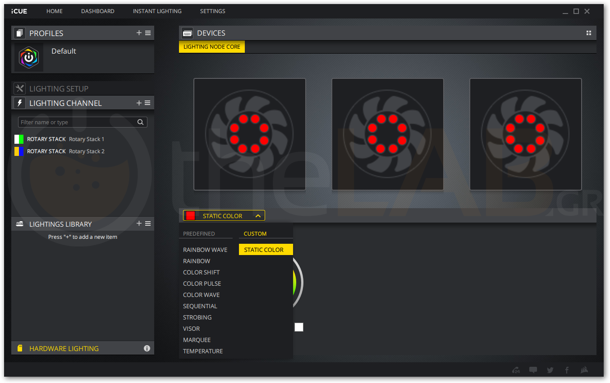Image resolution: width=610 pixels, height=383 pixels.
Task: Choose SEQUENTIAL effect
Action: pyautogui.click(x=200, y=306)
